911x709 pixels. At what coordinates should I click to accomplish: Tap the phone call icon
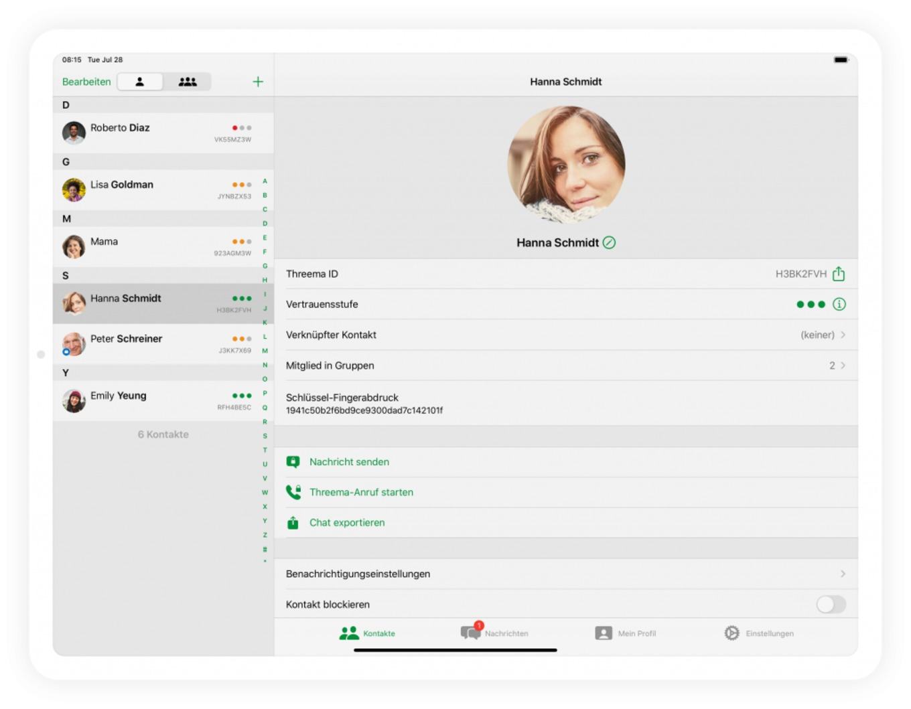pos(293,492)
